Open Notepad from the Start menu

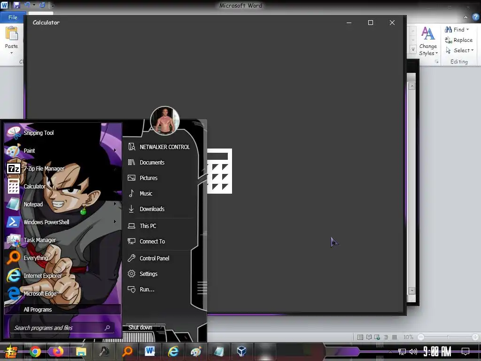pyautogui.click(x=62, y=204)
